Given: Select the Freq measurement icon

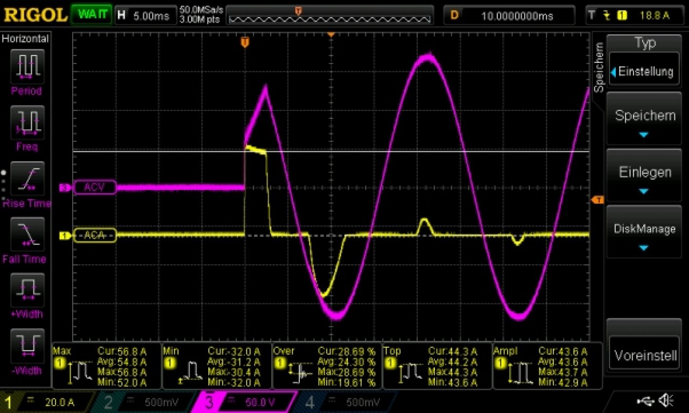Looking at the screenshot, I should [27, 122].
